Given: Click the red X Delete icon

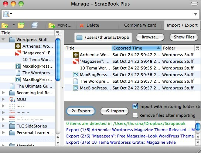Looking at the screenshot, I should pos(82,25).
